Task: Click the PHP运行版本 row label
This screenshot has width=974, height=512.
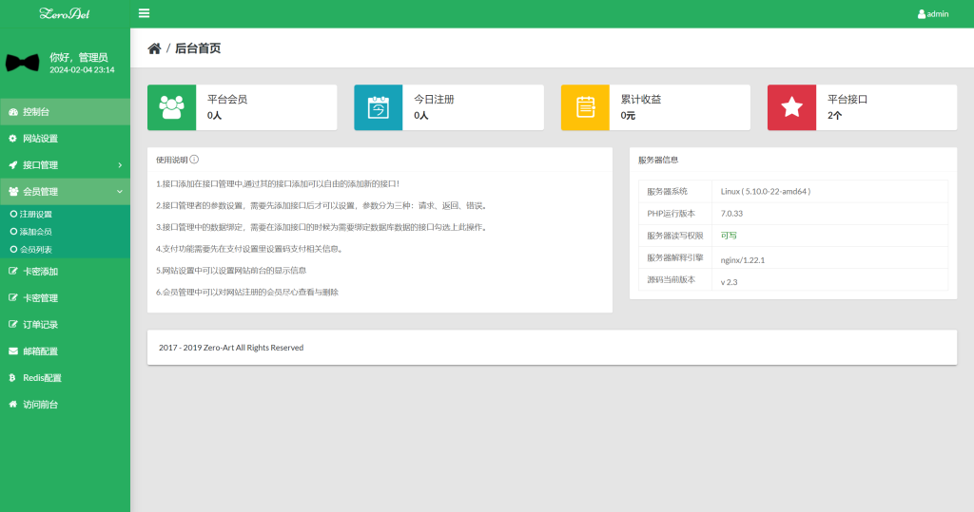Action: point(671,214)
